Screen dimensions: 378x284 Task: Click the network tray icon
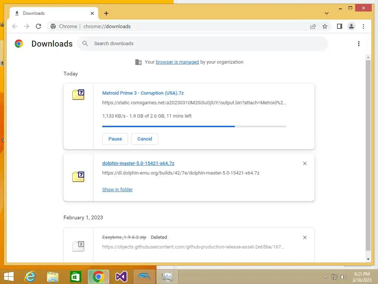pyautogui.click(x=334, y=277)
